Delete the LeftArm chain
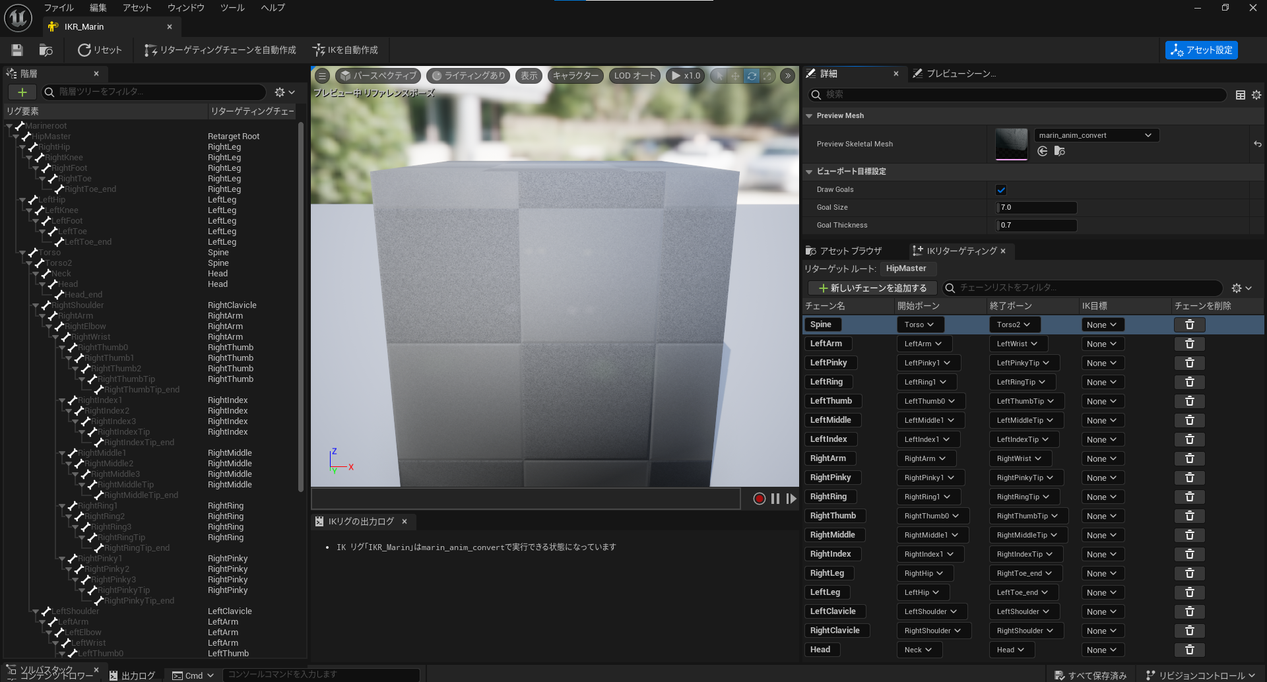1267x682 pixels. coord(1189,344)
